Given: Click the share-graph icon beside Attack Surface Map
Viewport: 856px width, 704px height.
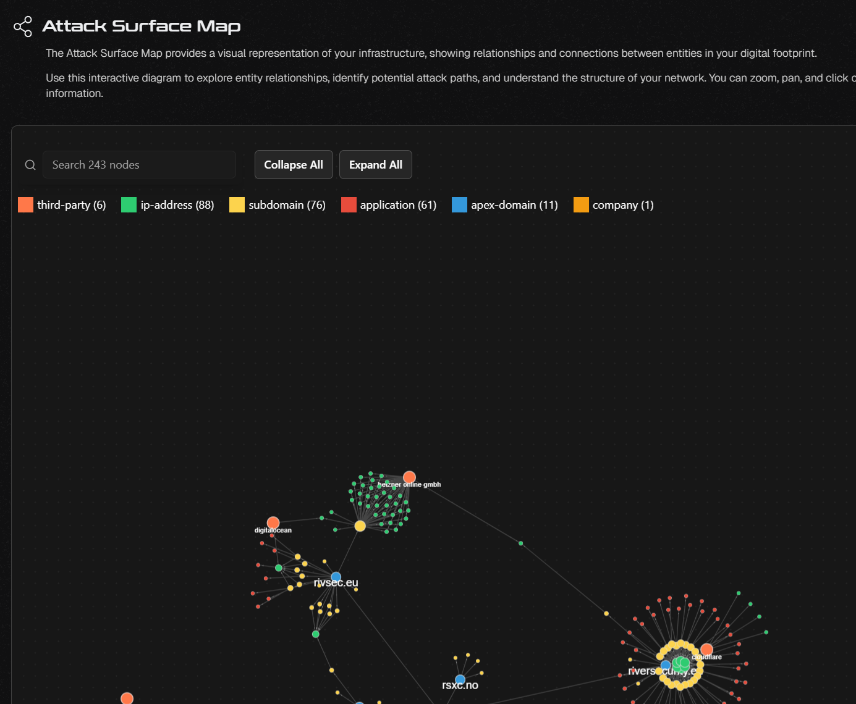Looking at the screenshot, I should click(x=23, y=27).
